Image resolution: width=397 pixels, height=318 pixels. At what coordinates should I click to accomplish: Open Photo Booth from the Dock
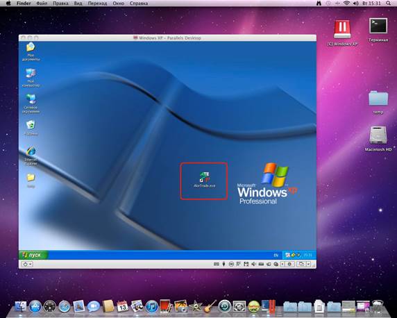167,306
